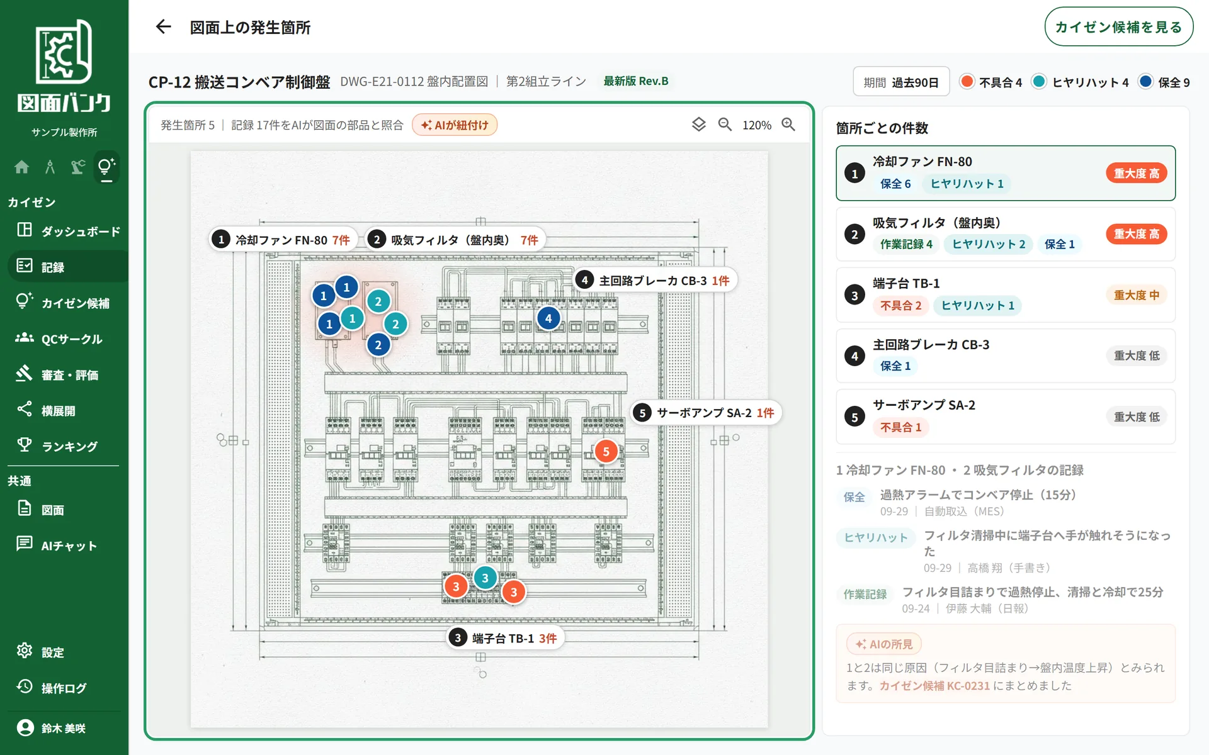Click 吸気フィルタ（盤内奥）7件 label on drawing
Viewport: 1209px width, 755px height.
[x=455, y=240]
